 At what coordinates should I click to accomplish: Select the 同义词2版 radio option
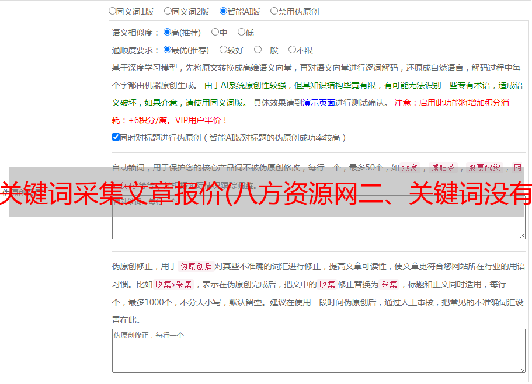(x=168, y=11)
